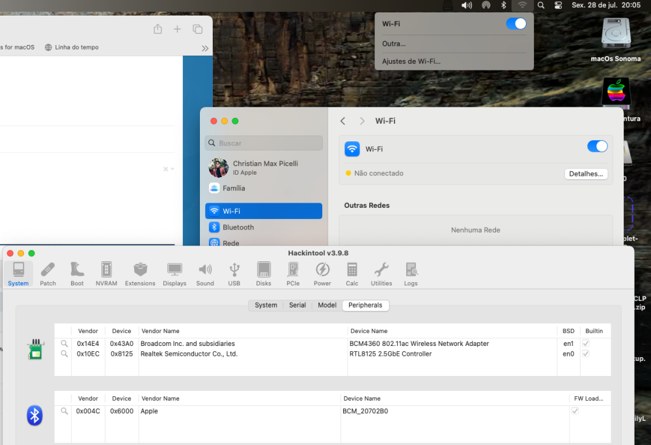
Task: Open the Logs section in Hackintool
Action: tap(411, 274)
